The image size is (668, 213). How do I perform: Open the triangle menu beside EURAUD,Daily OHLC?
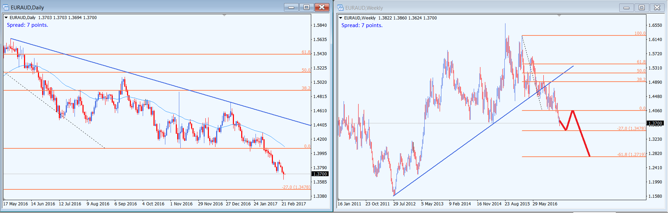point(6,18)
